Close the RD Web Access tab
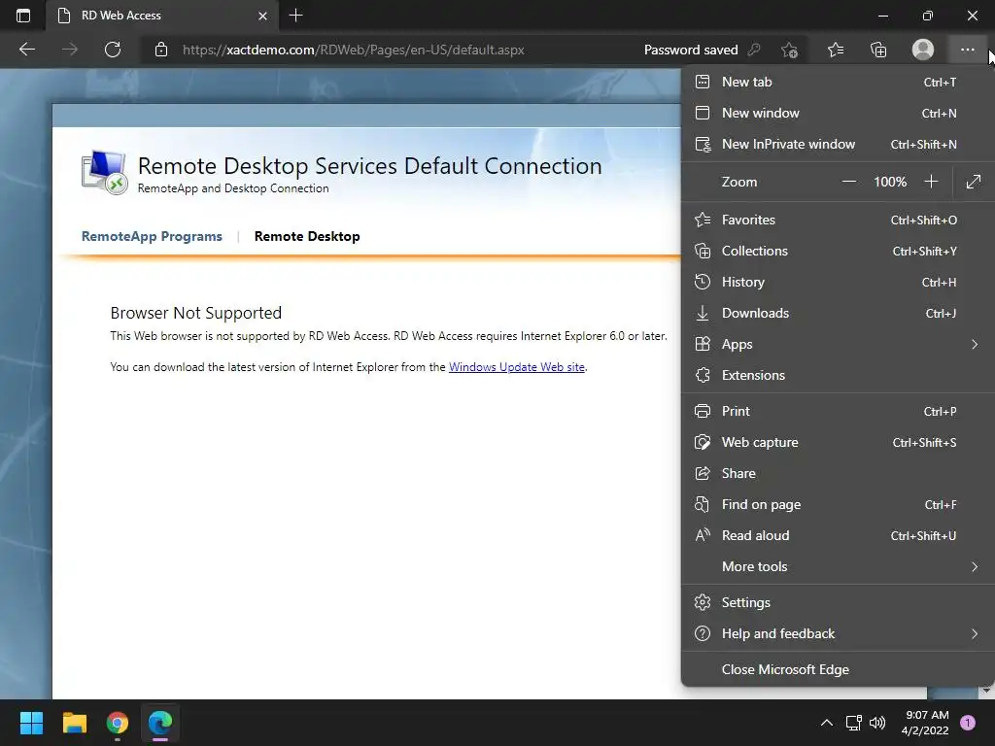This screenshot has width=995, height=746. [x=262, y=16]
